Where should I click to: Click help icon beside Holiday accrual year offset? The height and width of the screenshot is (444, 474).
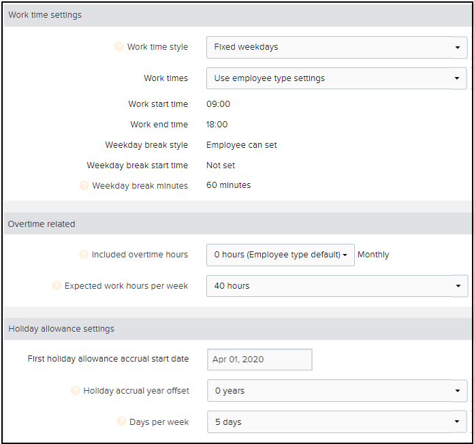click(76, 390)
